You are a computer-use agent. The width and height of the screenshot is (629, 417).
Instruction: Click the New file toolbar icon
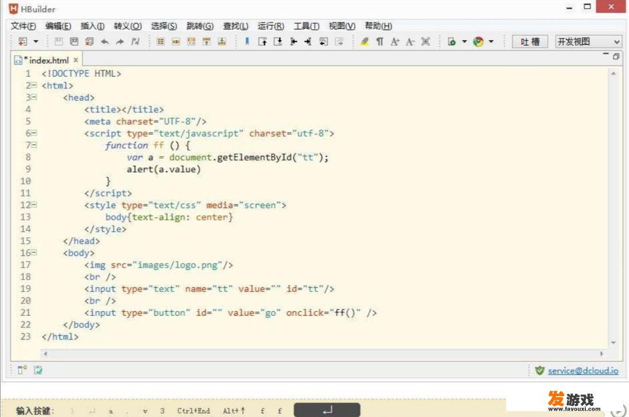pyautogui.click(x=23, y=41)
